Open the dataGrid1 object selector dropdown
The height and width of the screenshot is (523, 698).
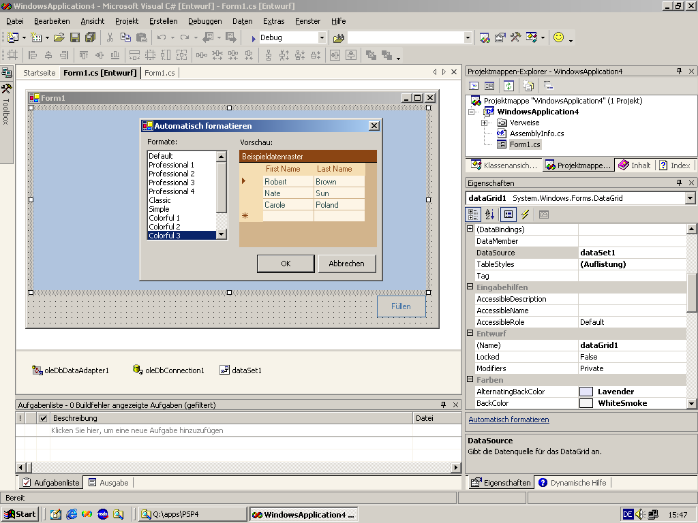coord(690,198)
